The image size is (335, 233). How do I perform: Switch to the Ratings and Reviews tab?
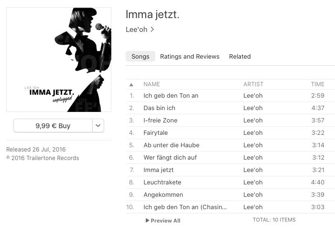190,56
